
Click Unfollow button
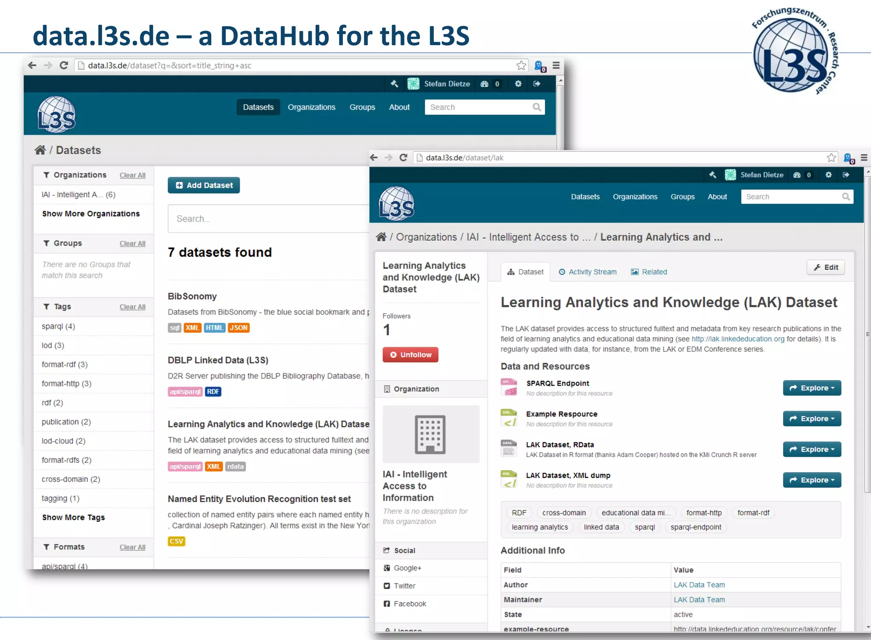410,354
